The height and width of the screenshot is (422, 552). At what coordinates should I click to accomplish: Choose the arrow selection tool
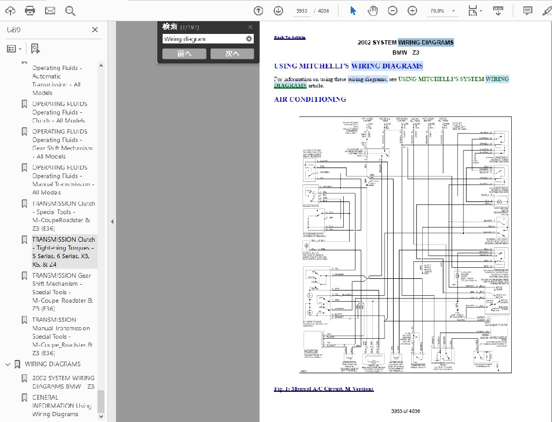(x=353, y=11)
